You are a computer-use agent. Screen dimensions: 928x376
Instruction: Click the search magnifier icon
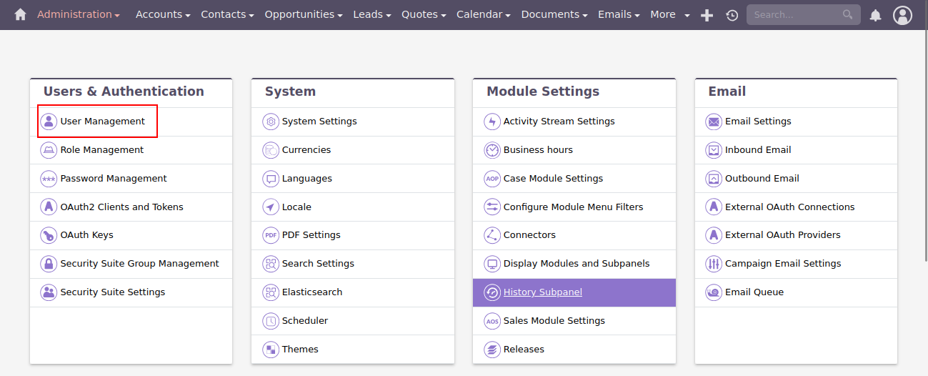847,14
